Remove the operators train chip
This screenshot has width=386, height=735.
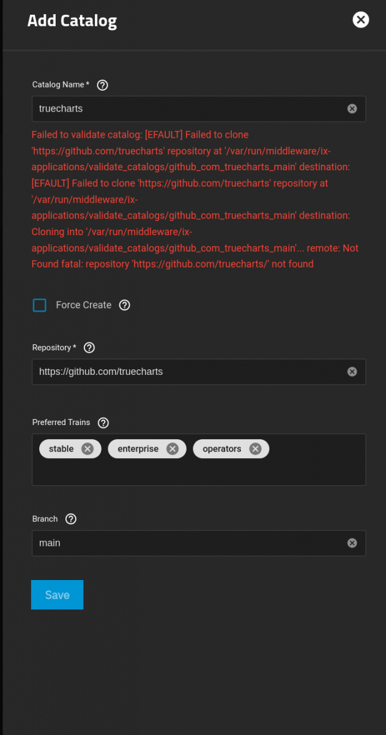255,449
